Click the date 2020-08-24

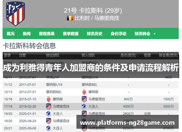[28, 121]
